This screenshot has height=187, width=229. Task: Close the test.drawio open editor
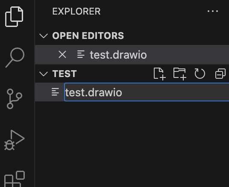tap(62, 54)
